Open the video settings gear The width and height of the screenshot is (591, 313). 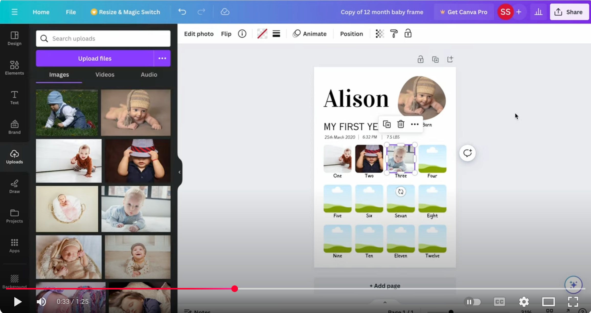point(524,302)
